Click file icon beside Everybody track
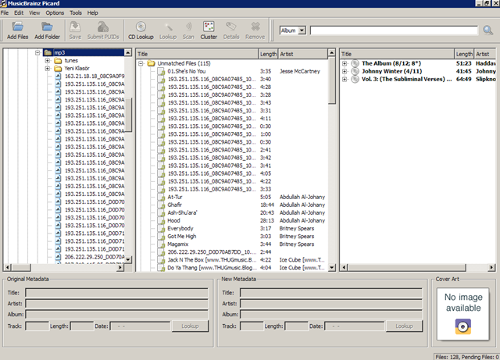This screenshot has width=500, height=360. tap(162, 228)
